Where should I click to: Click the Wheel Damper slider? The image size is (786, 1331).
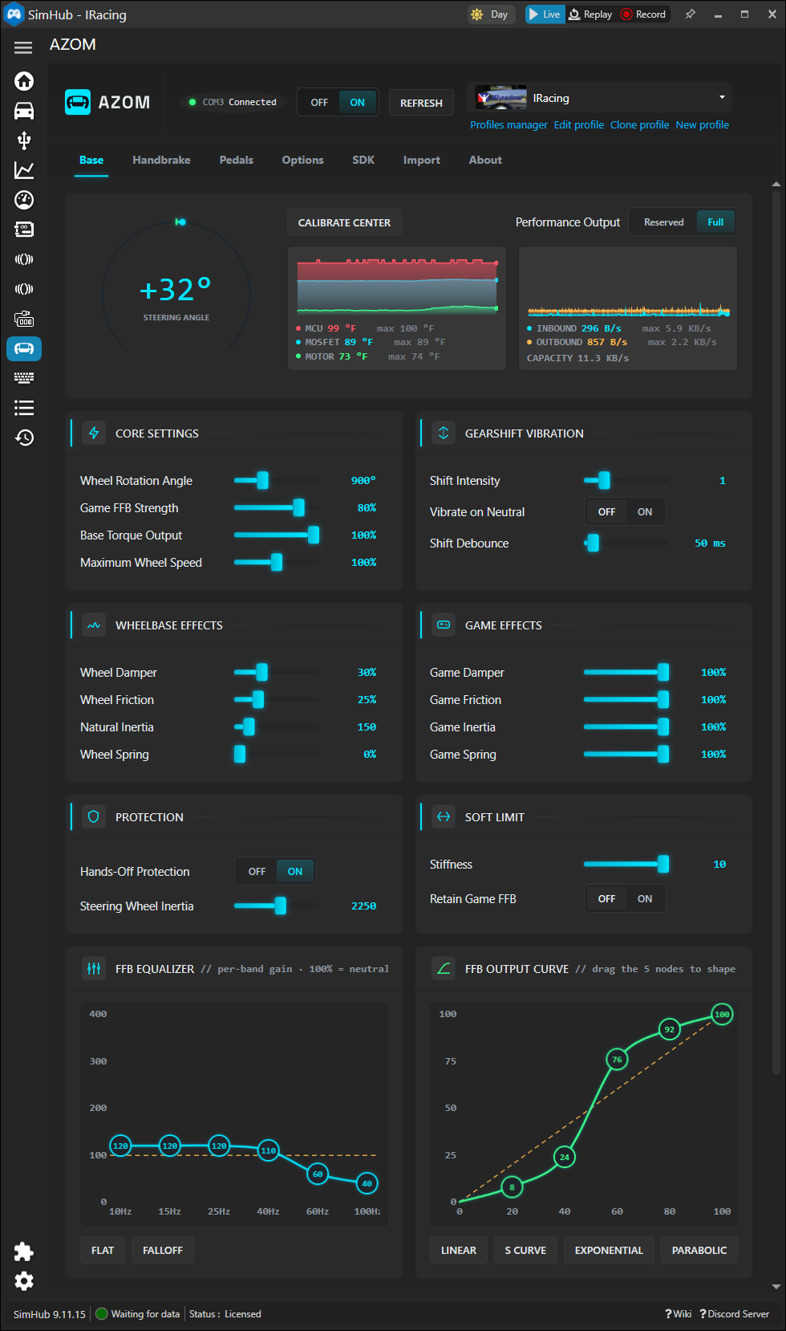(277, 672)
